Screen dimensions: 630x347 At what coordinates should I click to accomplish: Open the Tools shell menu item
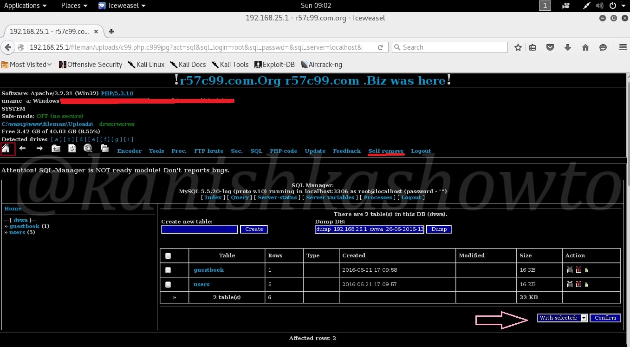click(x=156, y=151)
